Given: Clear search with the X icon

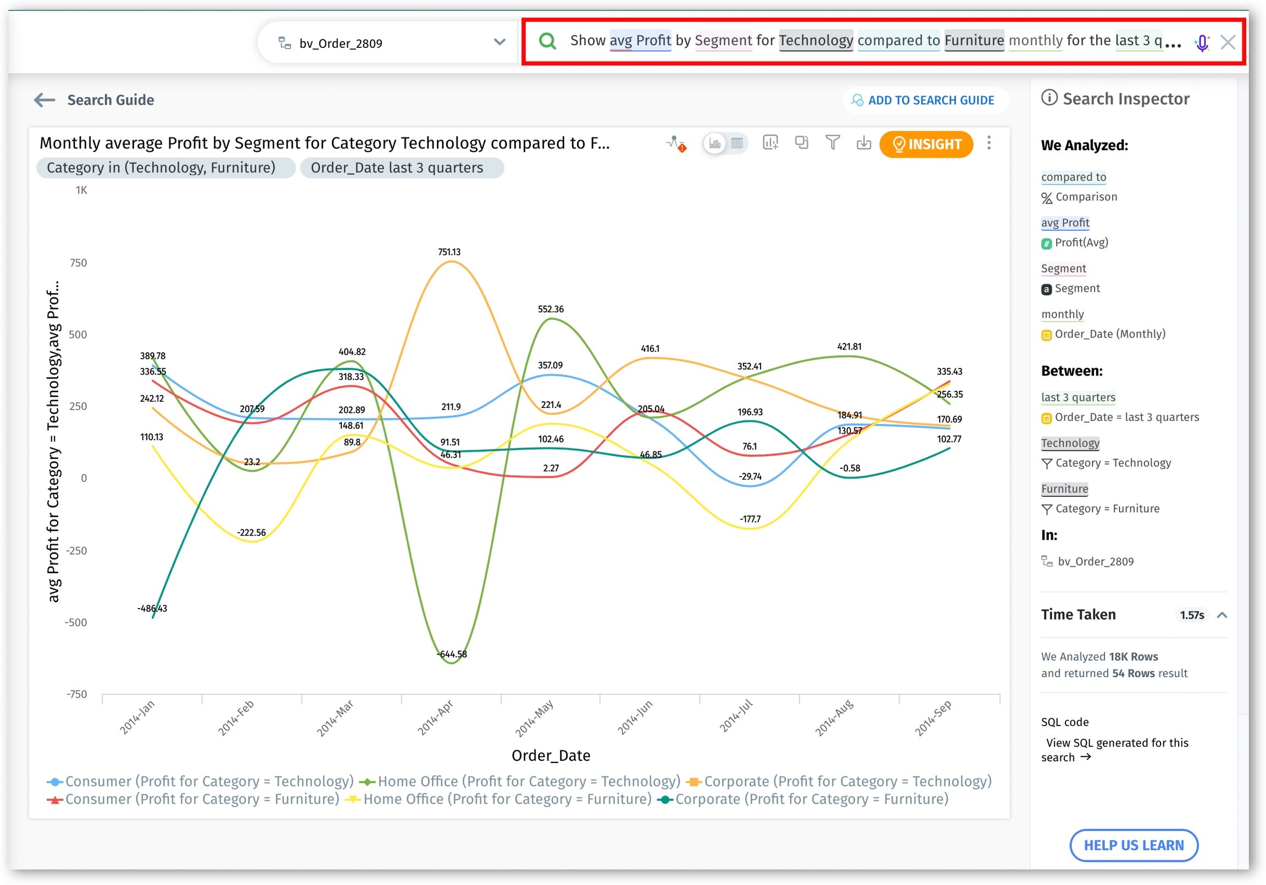Looking at the screenshot, I should (x=1228, y=42).
